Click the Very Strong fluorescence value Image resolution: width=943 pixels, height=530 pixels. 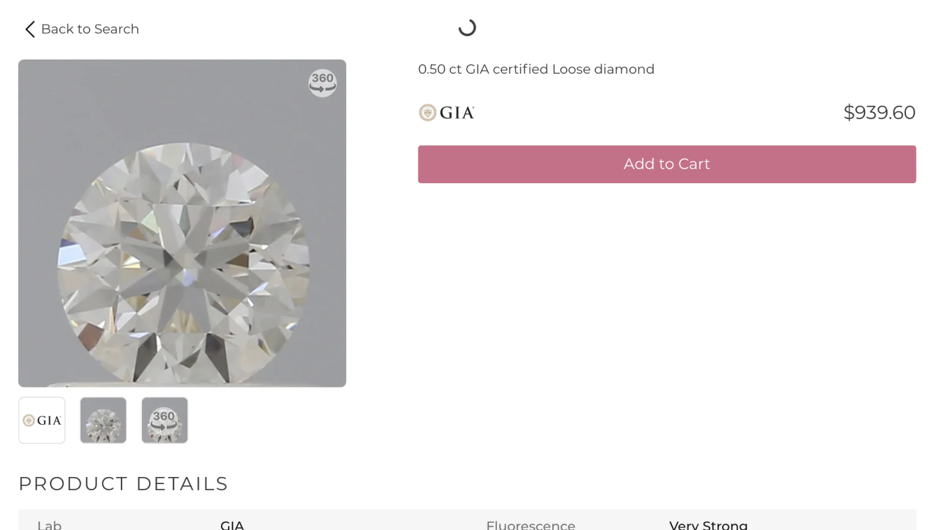click(x=708, y=525)
